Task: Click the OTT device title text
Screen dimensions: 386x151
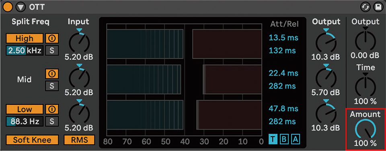Action: click(37, 7)
